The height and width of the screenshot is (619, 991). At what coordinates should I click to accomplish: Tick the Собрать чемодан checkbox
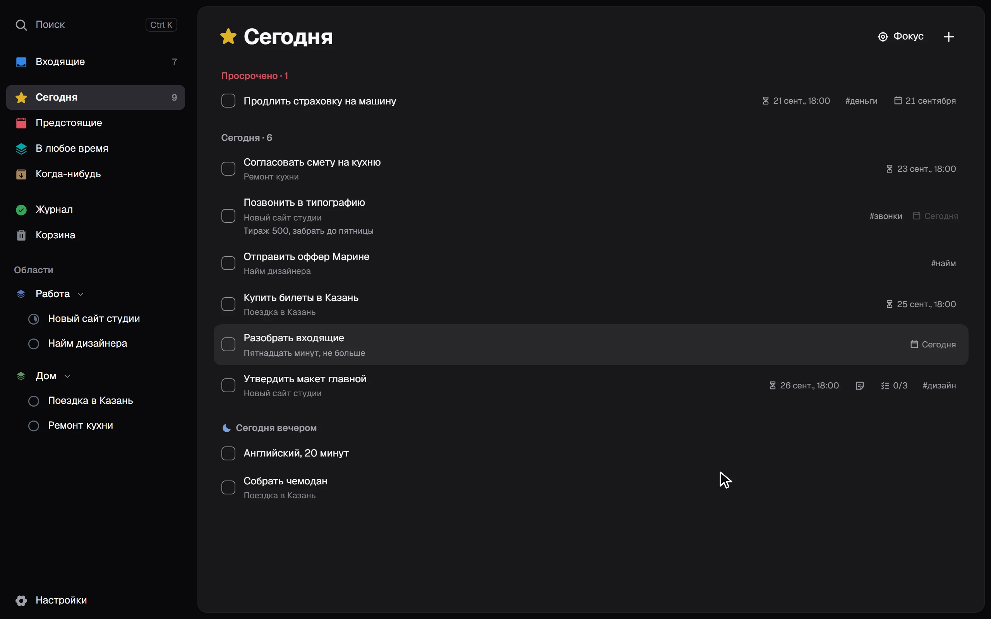[228, 487]
